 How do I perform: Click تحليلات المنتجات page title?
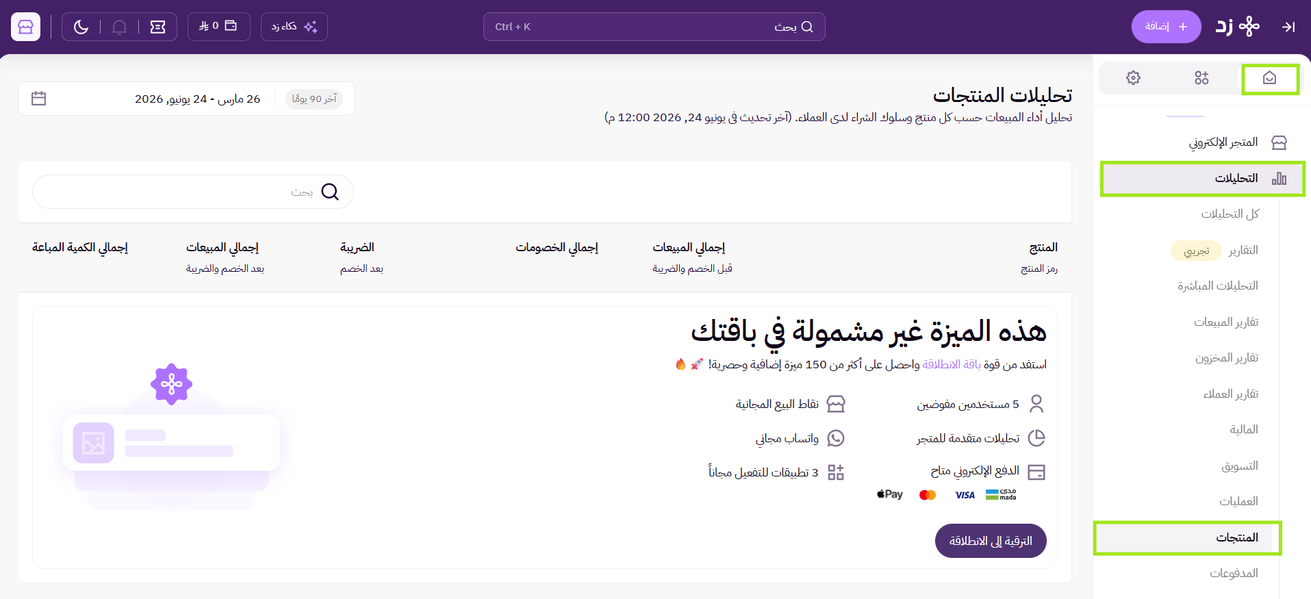point(1002,95)
